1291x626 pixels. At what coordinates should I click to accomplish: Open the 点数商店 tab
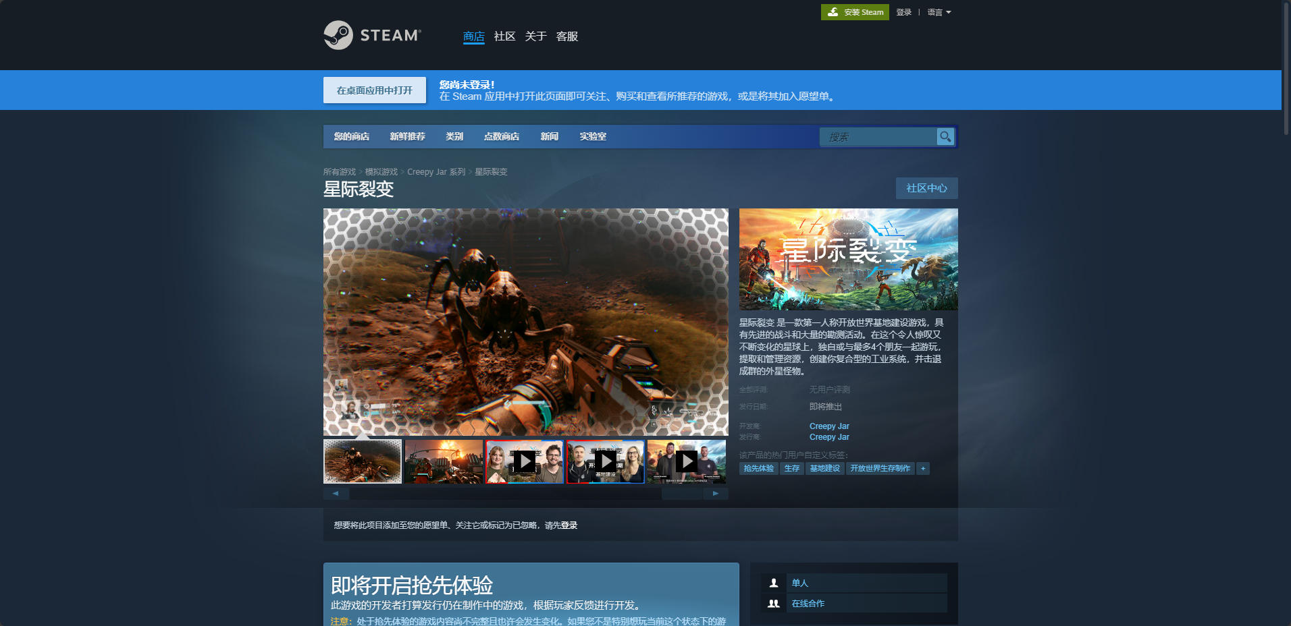[502, 136]
